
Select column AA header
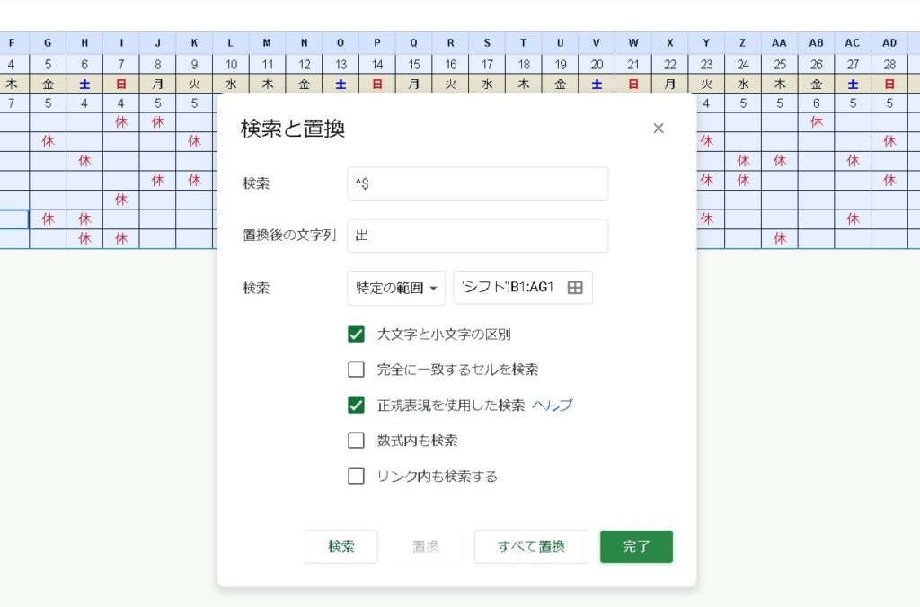(779, 43)
